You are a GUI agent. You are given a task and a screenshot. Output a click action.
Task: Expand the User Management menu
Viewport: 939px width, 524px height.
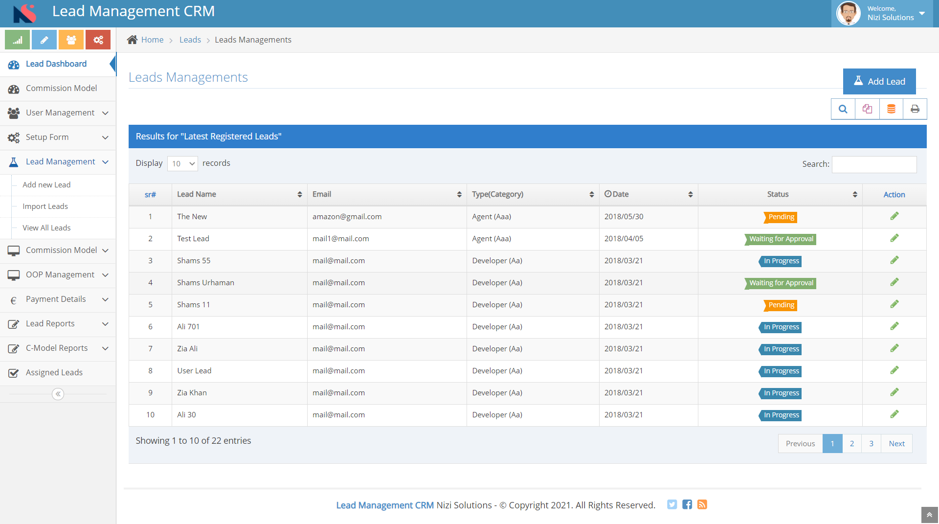click(58, 113)
